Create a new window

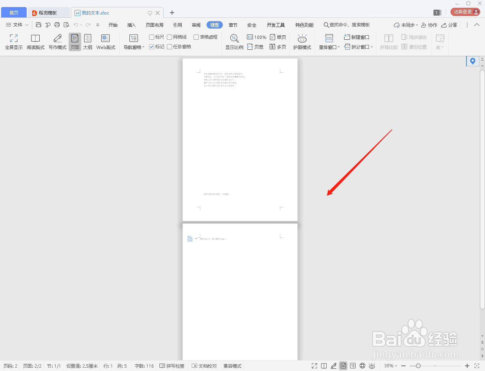click(357, 37)
